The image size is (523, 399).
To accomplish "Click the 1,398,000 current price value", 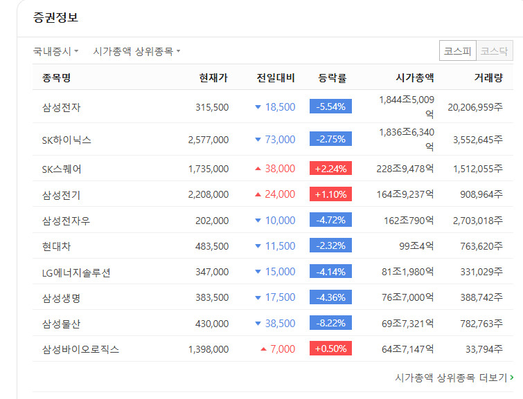I will point(209,349).
